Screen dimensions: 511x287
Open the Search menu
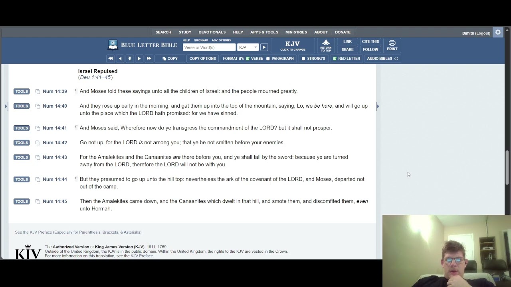click(x=163, y=32)
